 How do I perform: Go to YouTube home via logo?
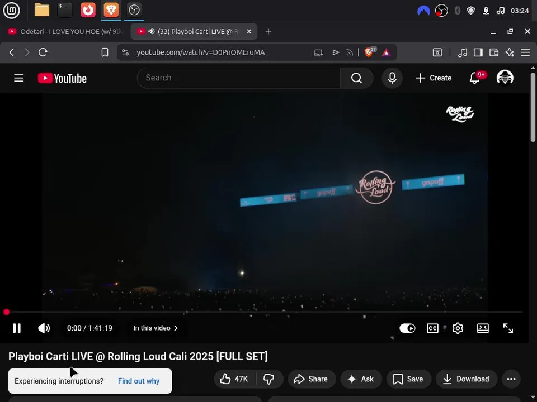[x=62, y=78]
